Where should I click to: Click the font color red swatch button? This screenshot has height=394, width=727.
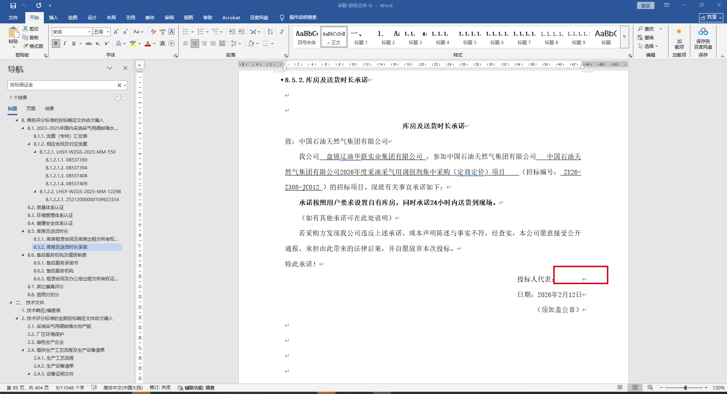(148, 44)
